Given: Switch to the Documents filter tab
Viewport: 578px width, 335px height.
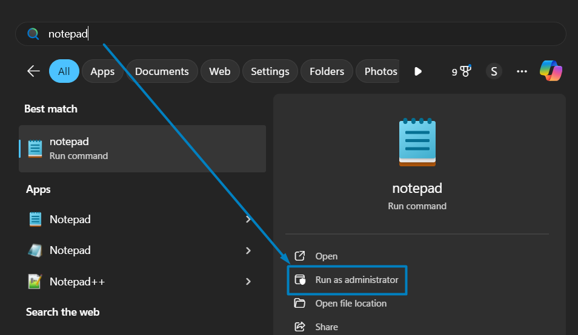Looking at the screenshot, I should coord(162,71).
